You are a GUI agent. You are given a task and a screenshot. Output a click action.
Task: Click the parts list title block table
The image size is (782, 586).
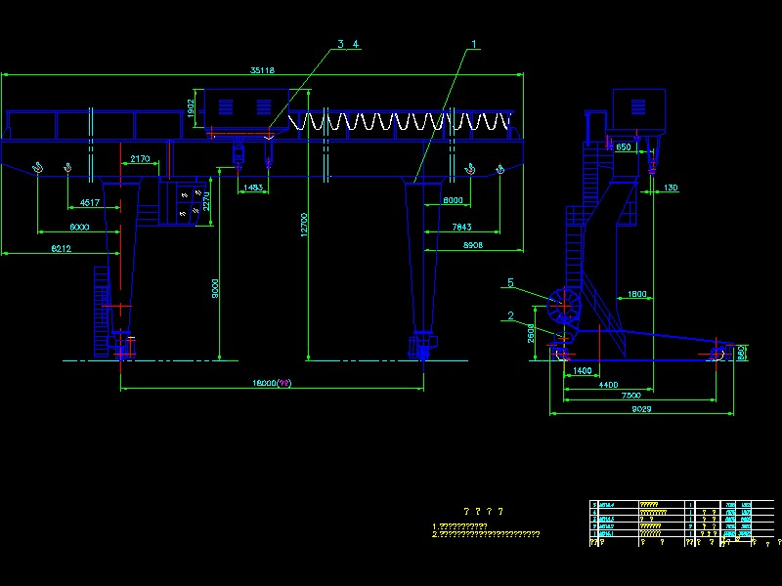(681, 523)
